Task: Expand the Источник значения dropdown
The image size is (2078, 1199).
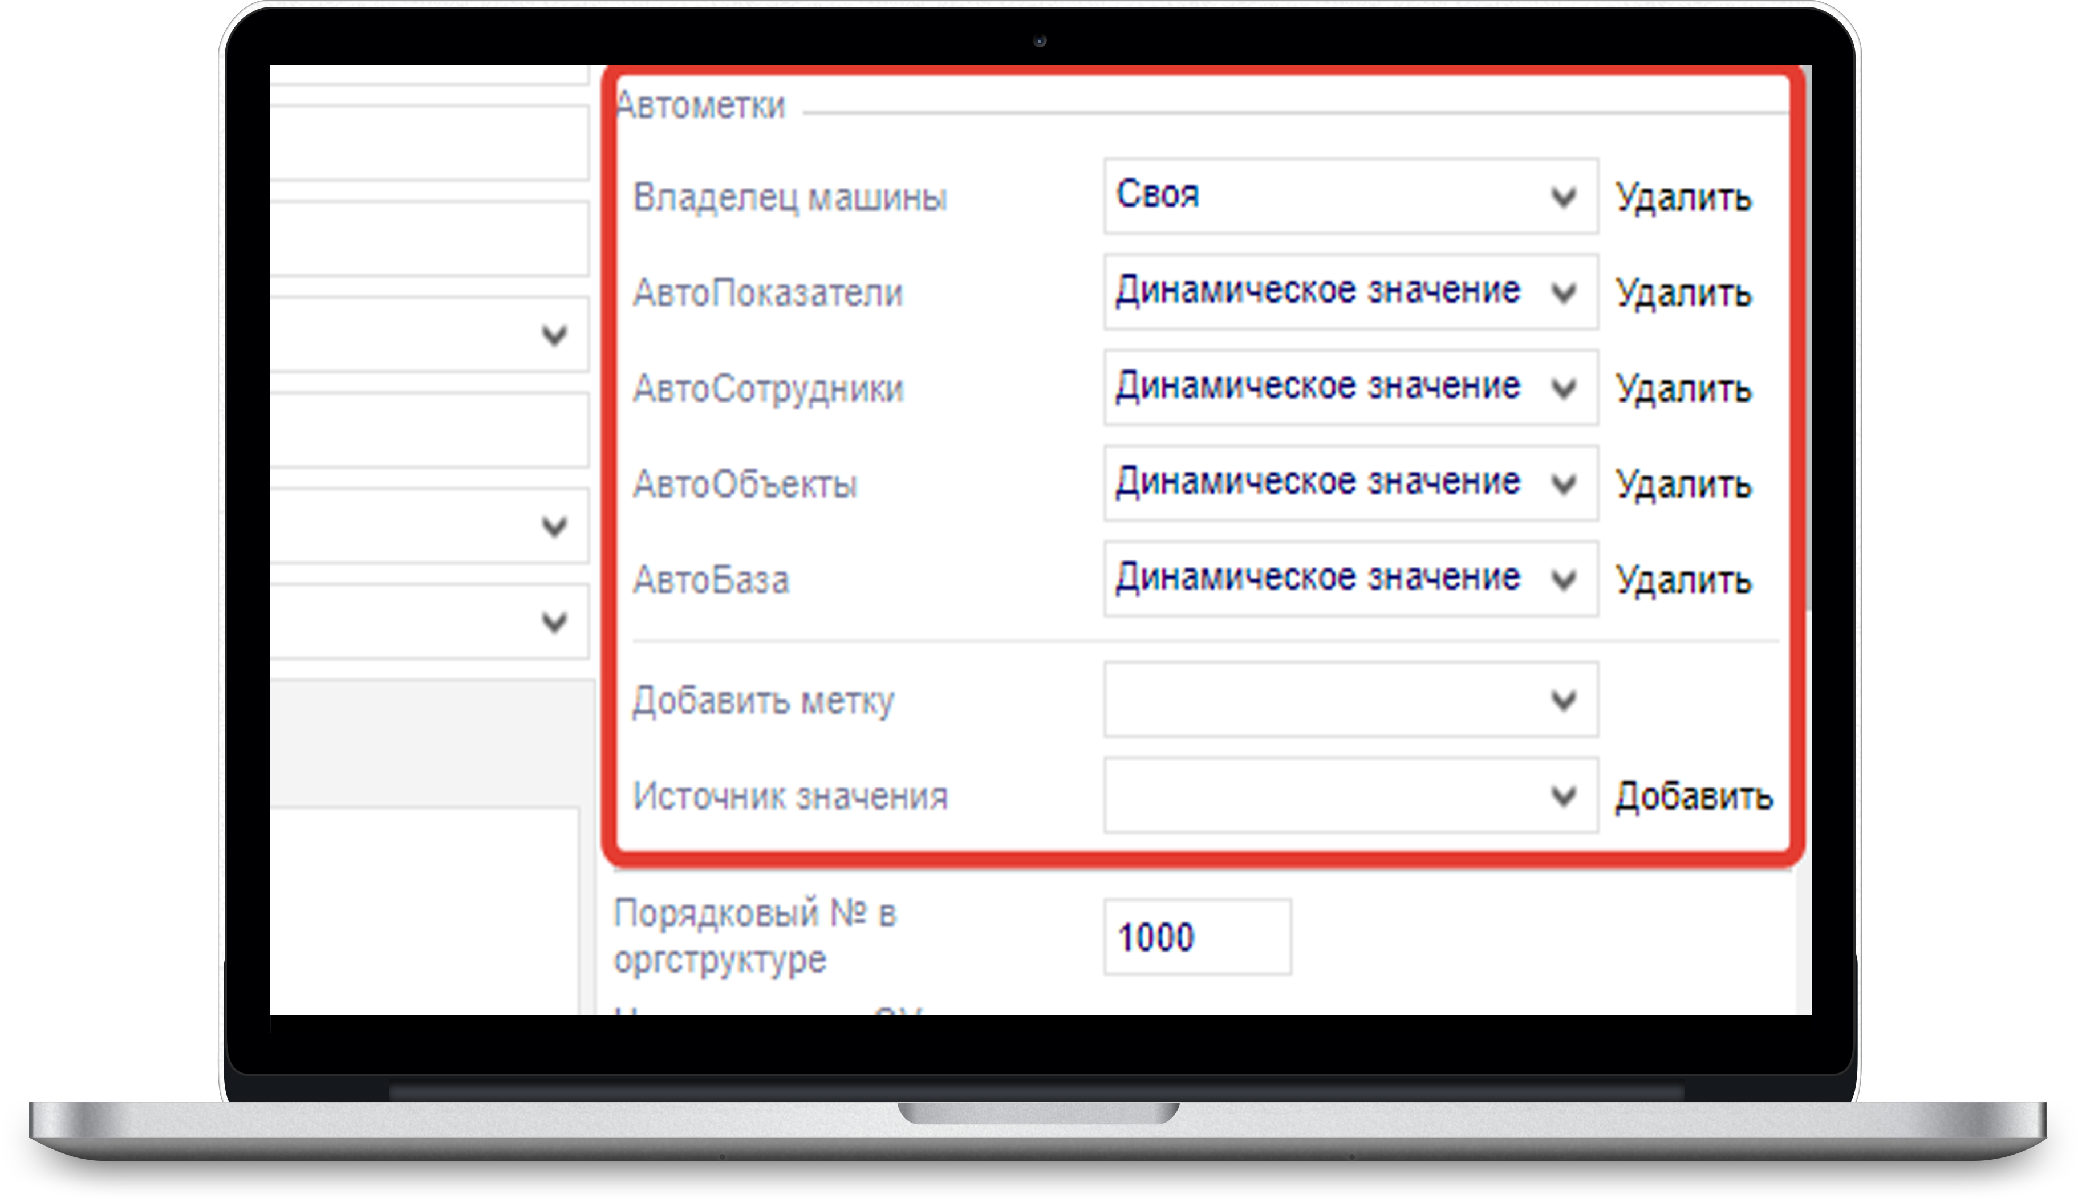Action: tap(1350, 795)
